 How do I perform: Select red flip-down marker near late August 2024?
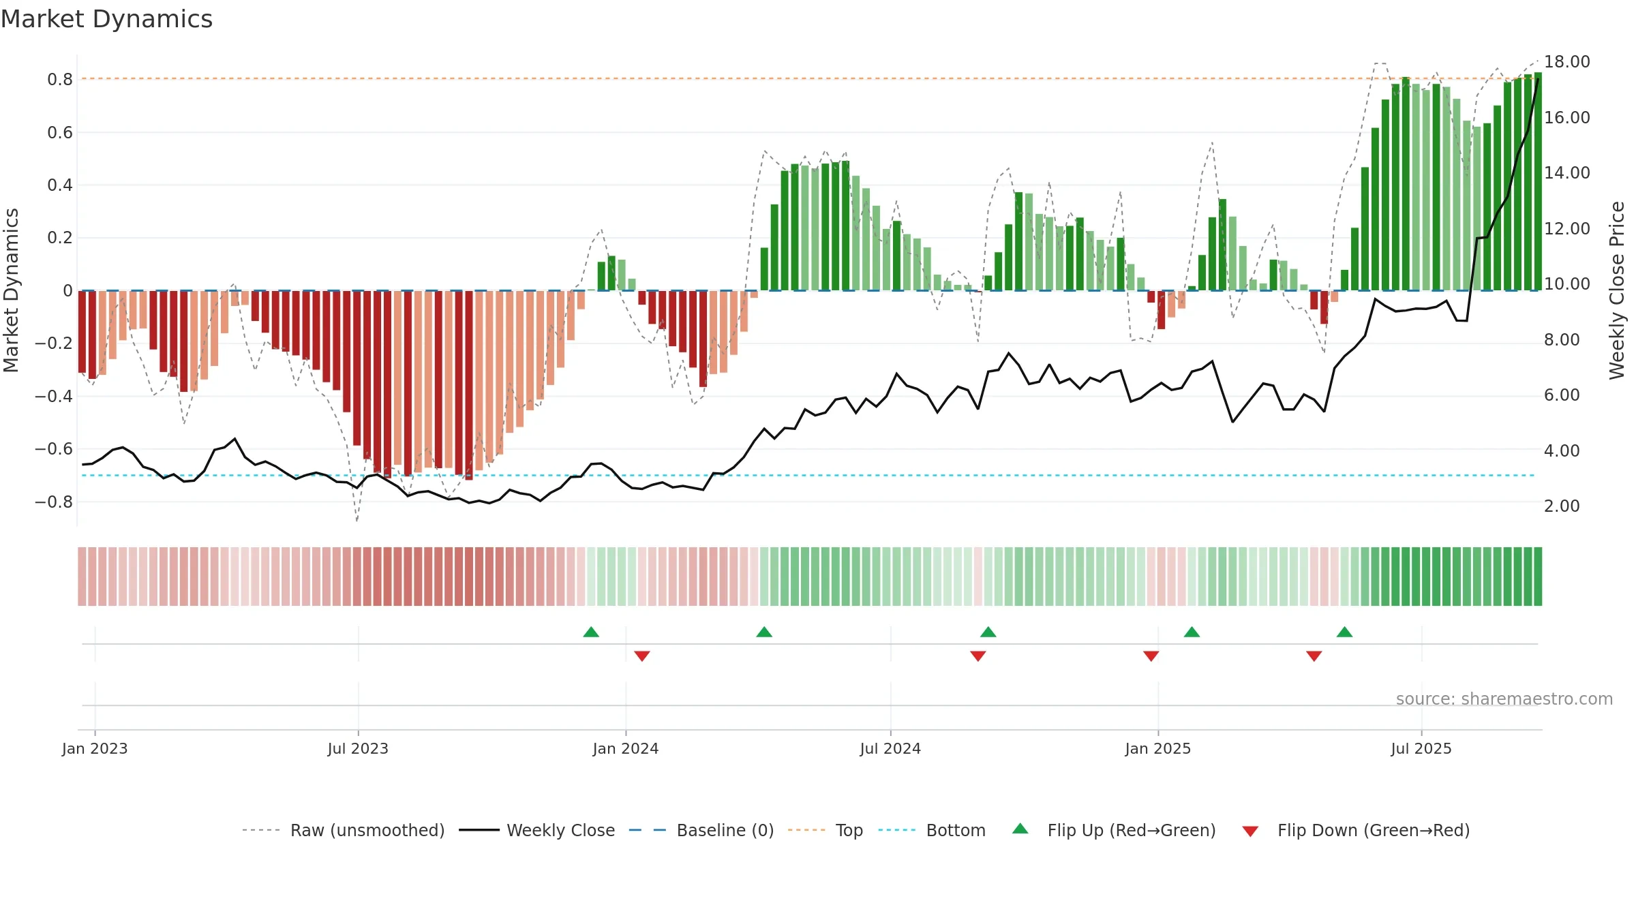point(978,656)
